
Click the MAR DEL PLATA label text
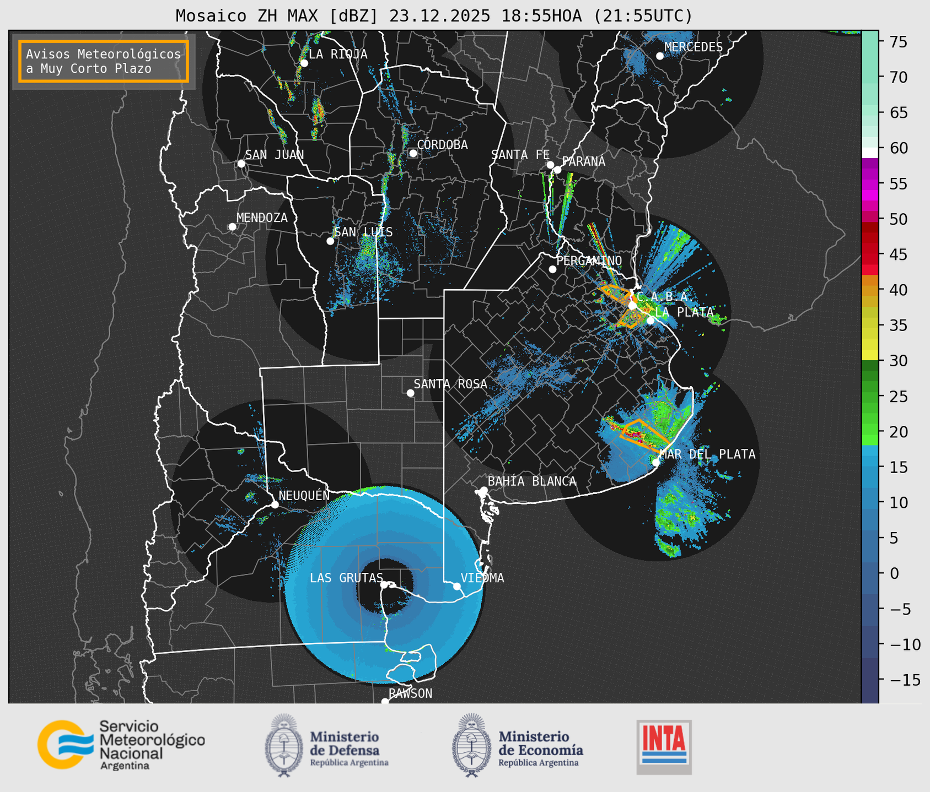click(x=707, y=454)
